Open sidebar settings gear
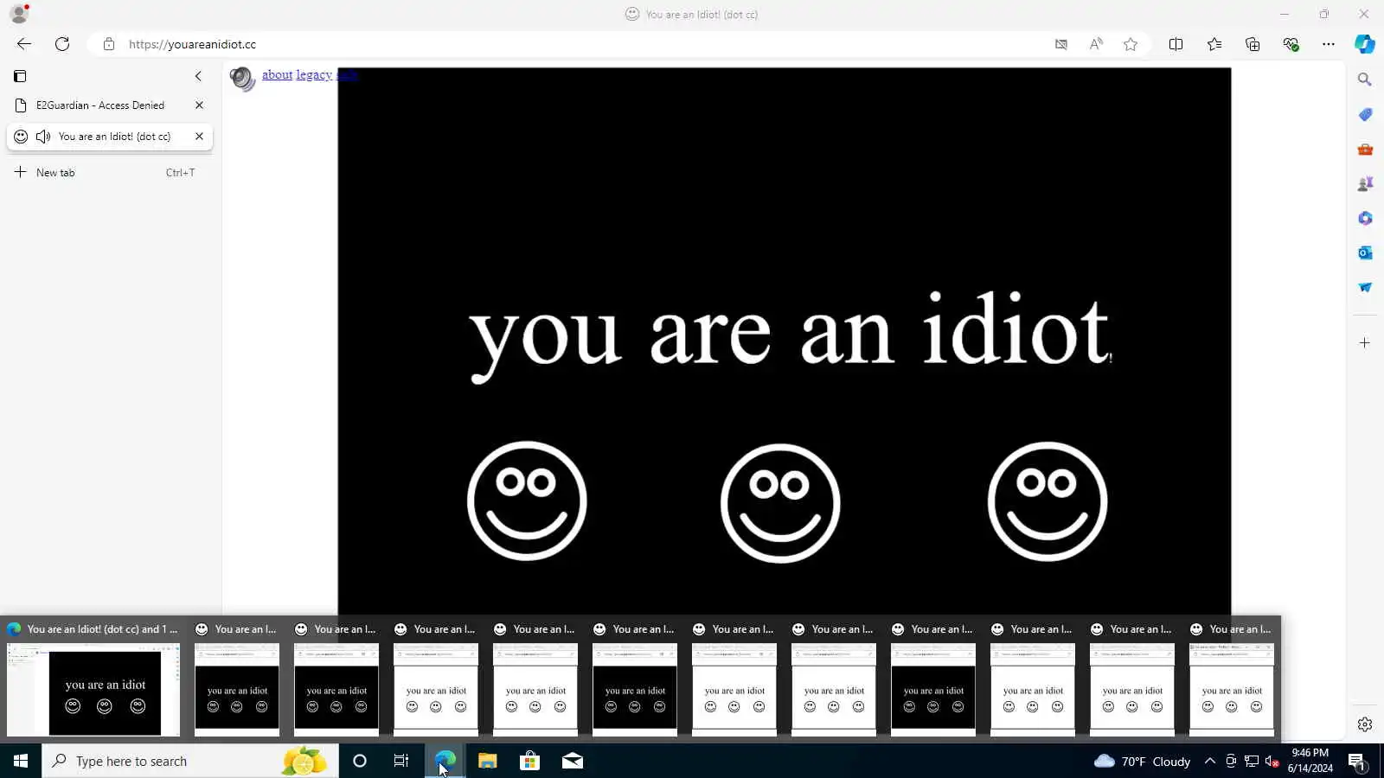This screenshot has width=1384, height=778. 1365,724
